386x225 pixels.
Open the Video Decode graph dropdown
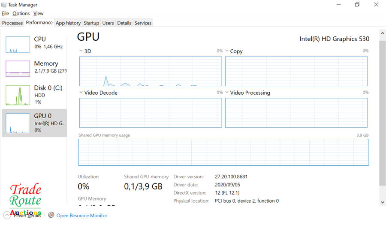pyautogui.click(x=81, y=93)
